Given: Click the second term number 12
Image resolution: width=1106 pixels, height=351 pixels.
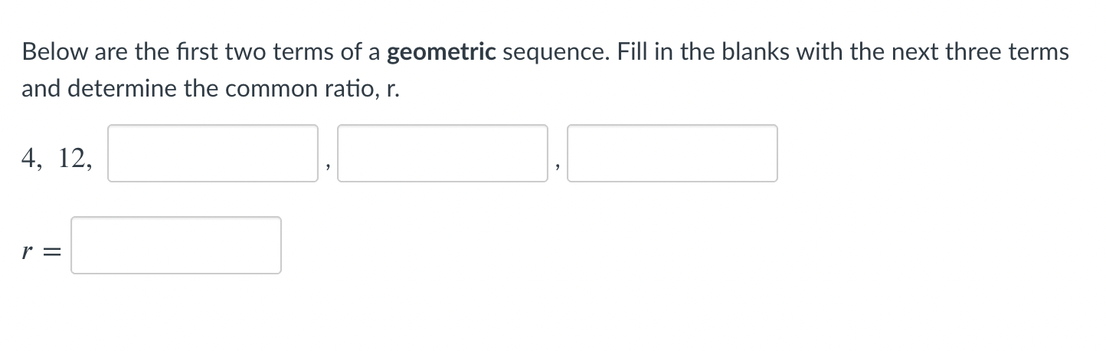Looking at the screenshot, I should [x=72, y=158].
